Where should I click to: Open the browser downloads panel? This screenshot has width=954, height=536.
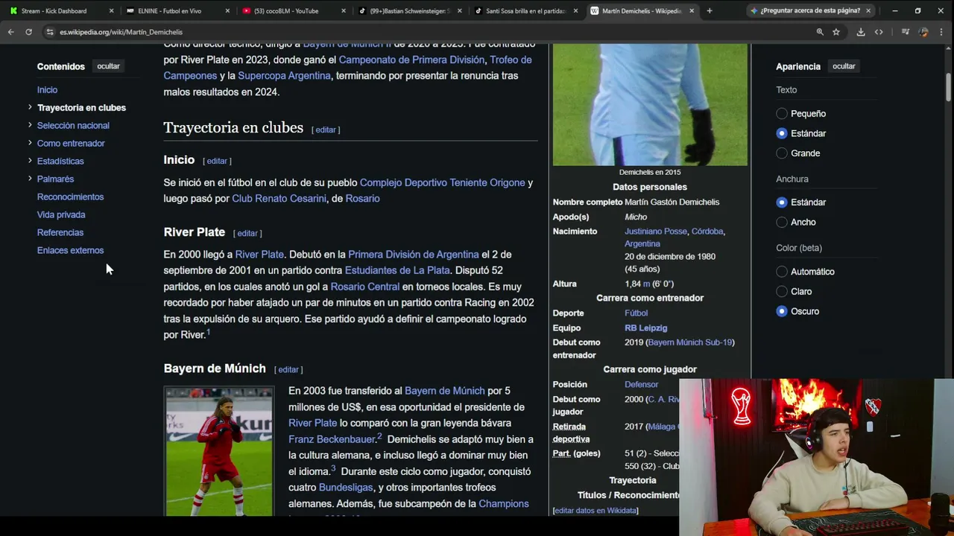[x=861, y=32]
